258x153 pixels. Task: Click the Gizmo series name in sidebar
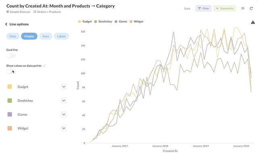[22, 114]
